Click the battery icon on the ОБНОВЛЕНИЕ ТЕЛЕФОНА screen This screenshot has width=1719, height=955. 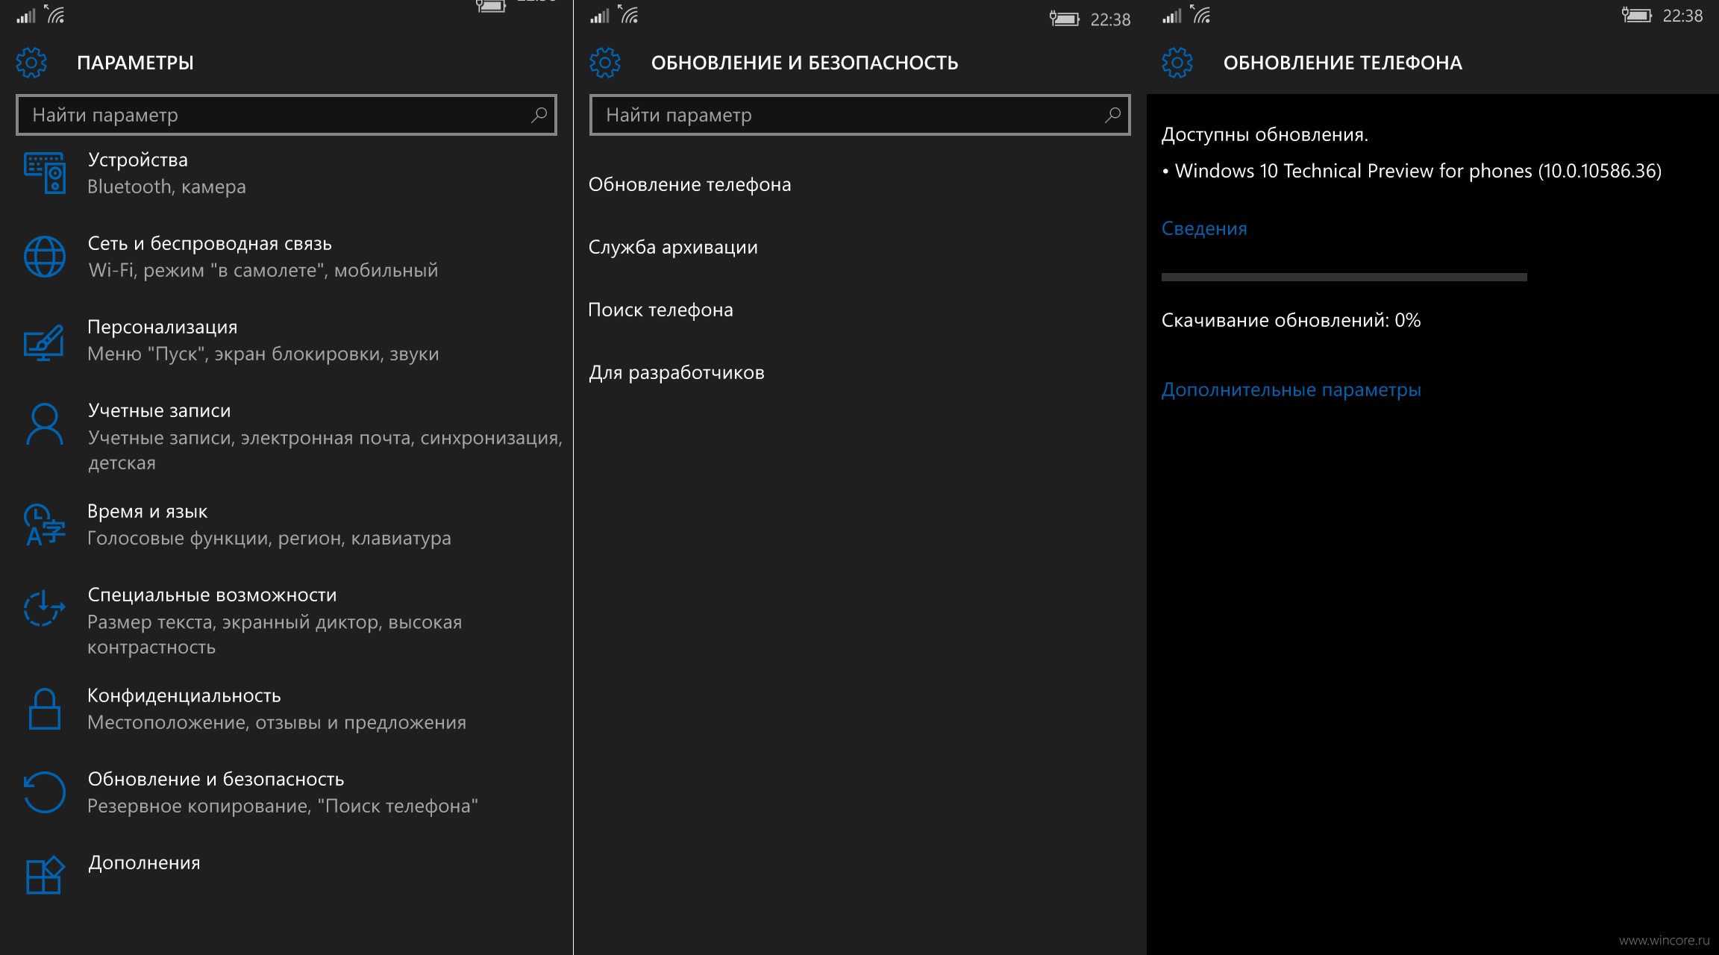(x=1637, y=15)
